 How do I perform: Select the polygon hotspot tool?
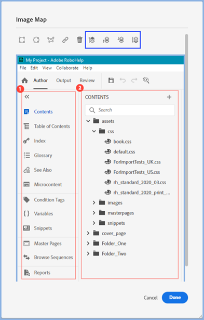click(x=51, y=40)
